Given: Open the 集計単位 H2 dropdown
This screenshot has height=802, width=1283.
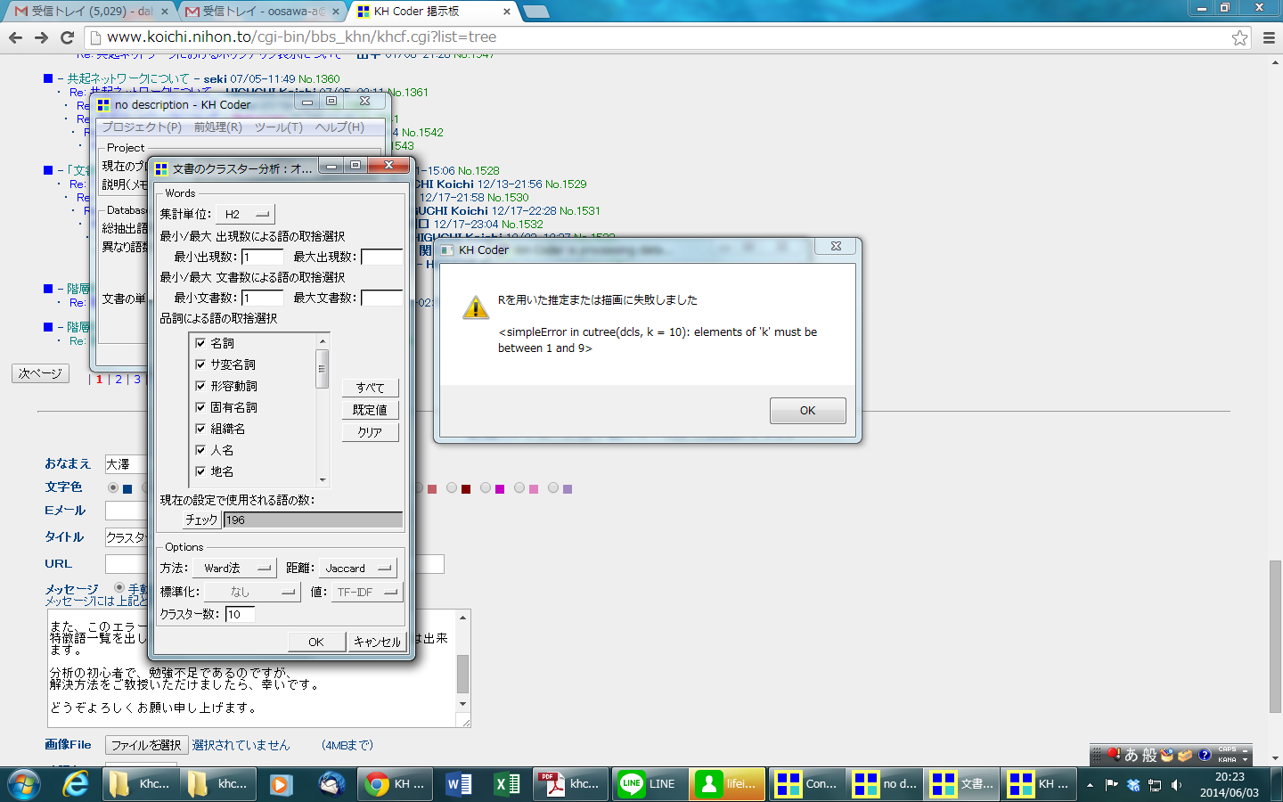Looking at the screenshot, I should [x=244, y=213].
